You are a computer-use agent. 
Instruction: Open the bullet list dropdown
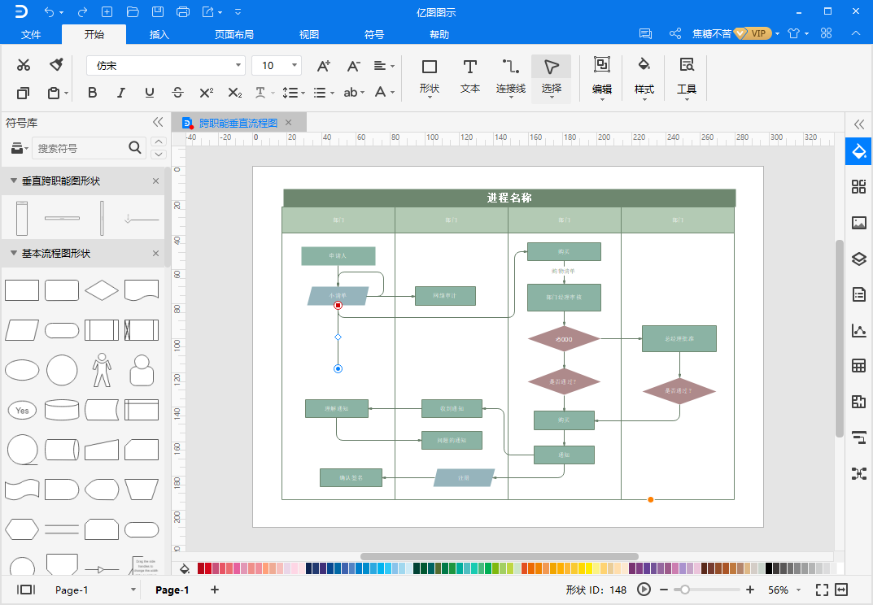tap(324, 93)
